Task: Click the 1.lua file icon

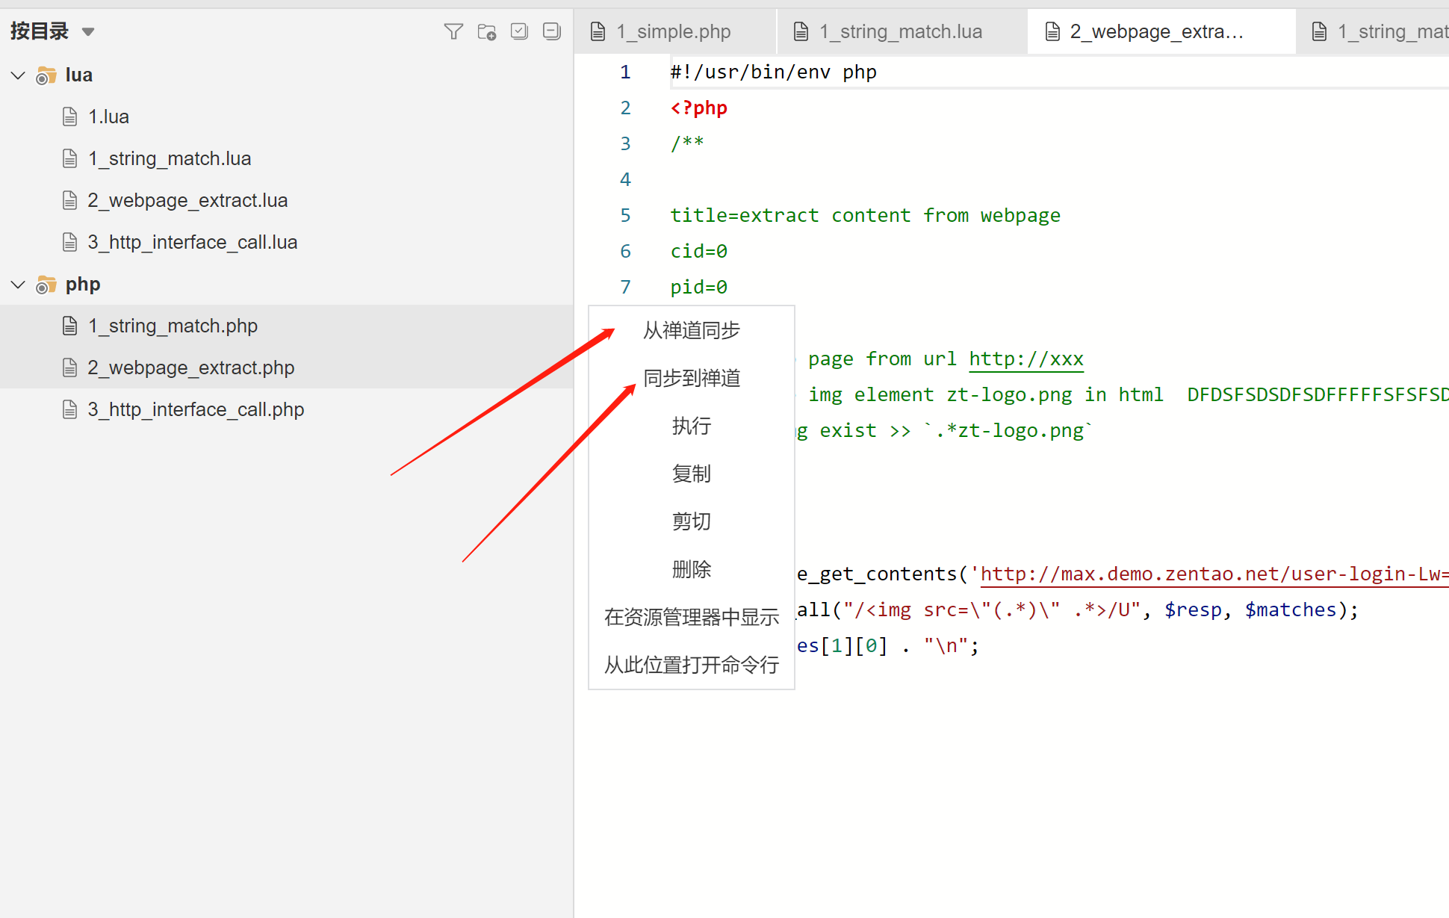Action: [69, 117]
